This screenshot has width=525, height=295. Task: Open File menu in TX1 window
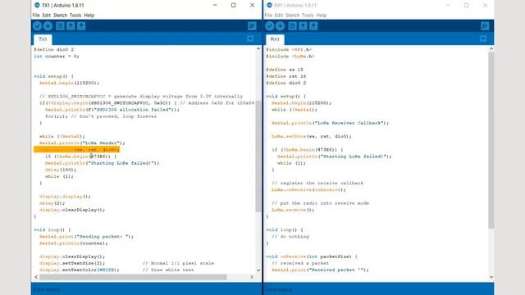pyautogui.click(x=36, y=15)
